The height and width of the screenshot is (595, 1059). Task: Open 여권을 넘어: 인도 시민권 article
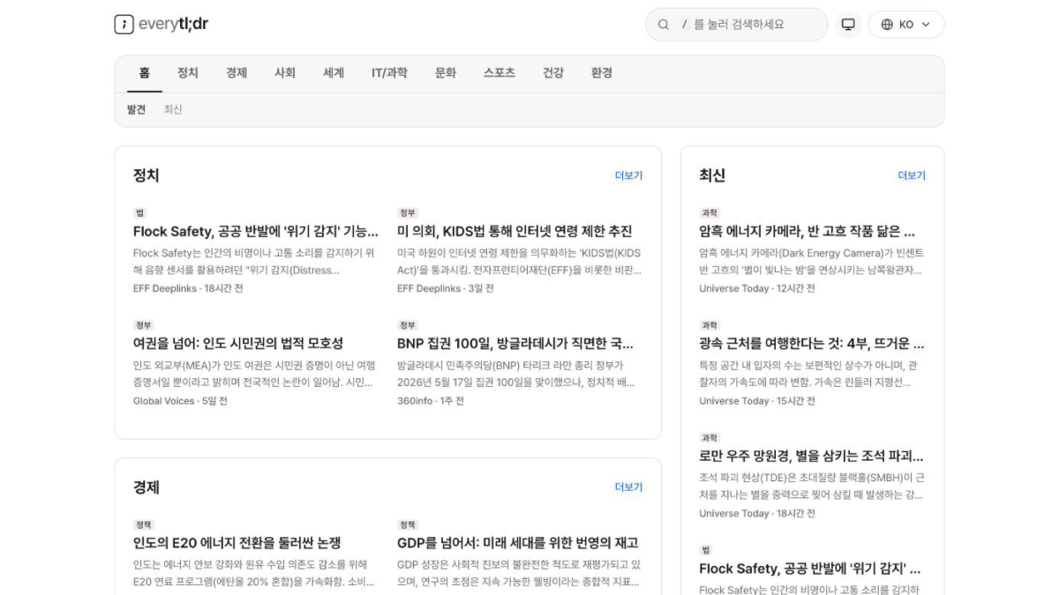coord(238,343)
